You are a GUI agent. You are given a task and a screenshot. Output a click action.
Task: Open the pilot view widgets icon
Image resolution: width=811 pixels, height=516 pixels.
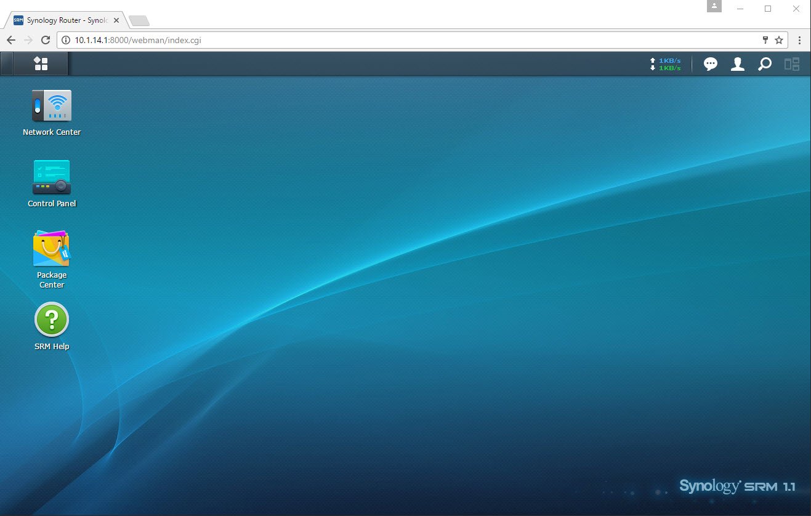(792, 64)
